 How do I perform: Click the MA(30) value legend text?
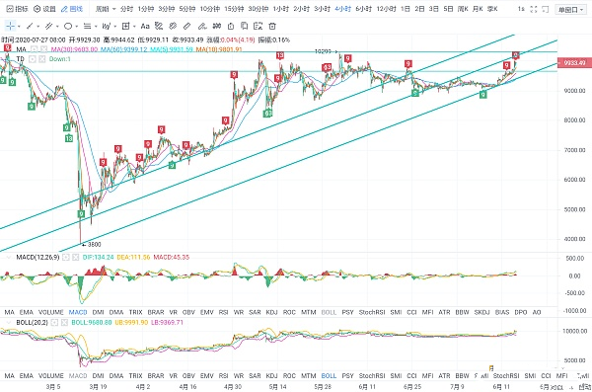click(x=74, y=49)
